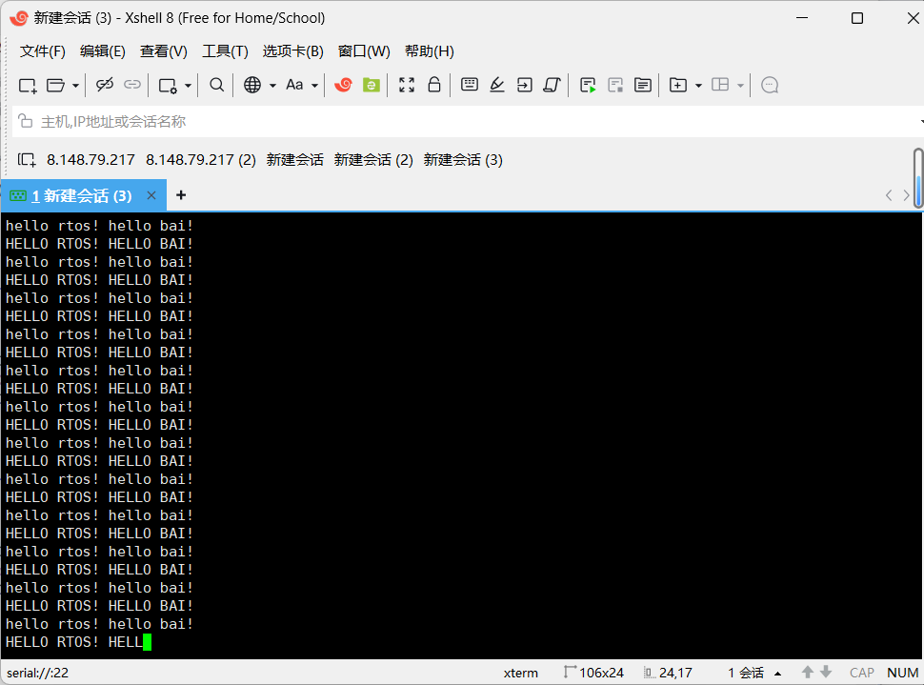Expand the Open session dropdown arrow

point(75,86)
